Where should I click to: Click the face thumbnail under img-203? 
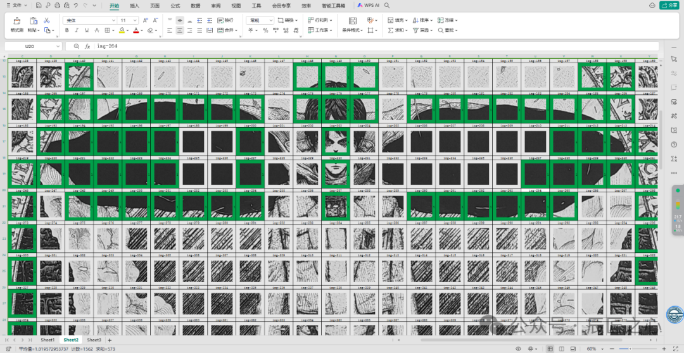pos(336,142)
